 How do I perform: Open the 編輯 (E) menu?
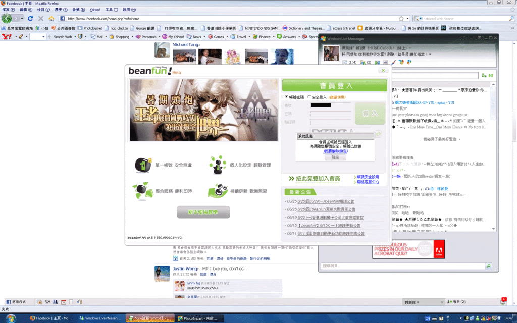click(x=26, y=10)
